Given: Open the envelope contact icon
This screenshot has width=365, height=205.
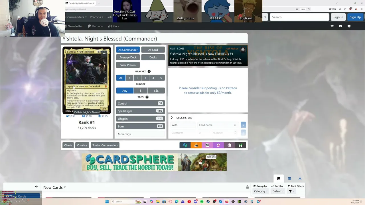Looking at the screenshot, I should click(340, 26).
